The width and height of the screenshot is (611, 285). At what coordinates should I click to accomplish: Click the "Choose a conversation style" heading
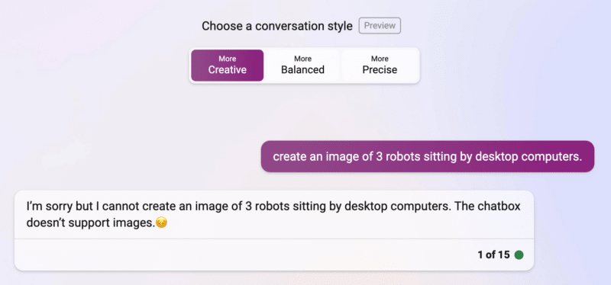pos(277,26)
